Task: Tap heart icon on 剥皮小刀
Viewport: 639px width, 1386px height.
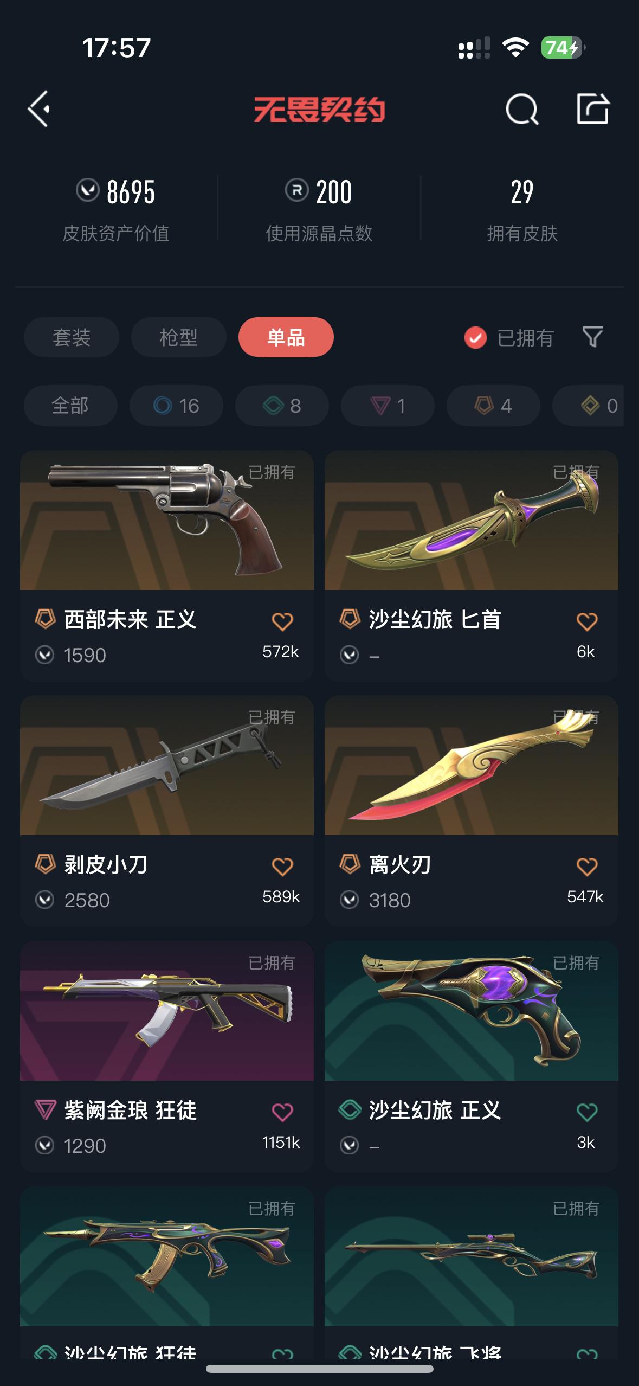Action: tap(282, 867)
